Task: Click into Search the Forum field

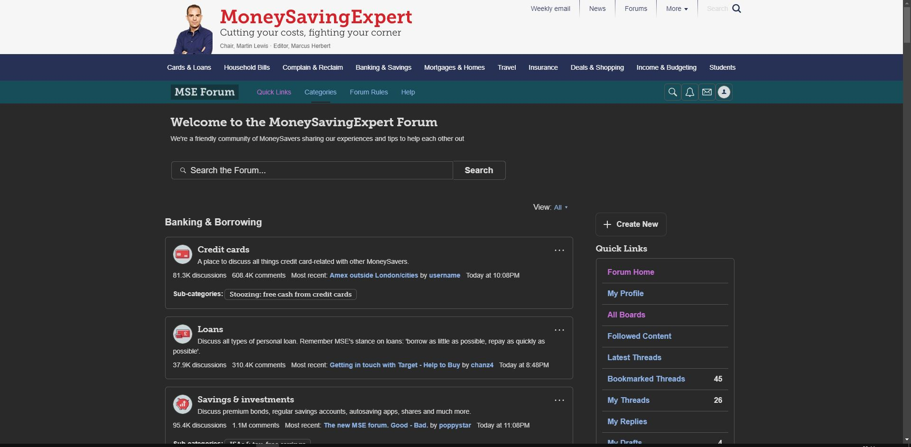Action: [x=312, y=170]
